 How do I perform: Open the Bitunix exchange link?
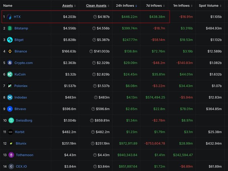(21, 144)
